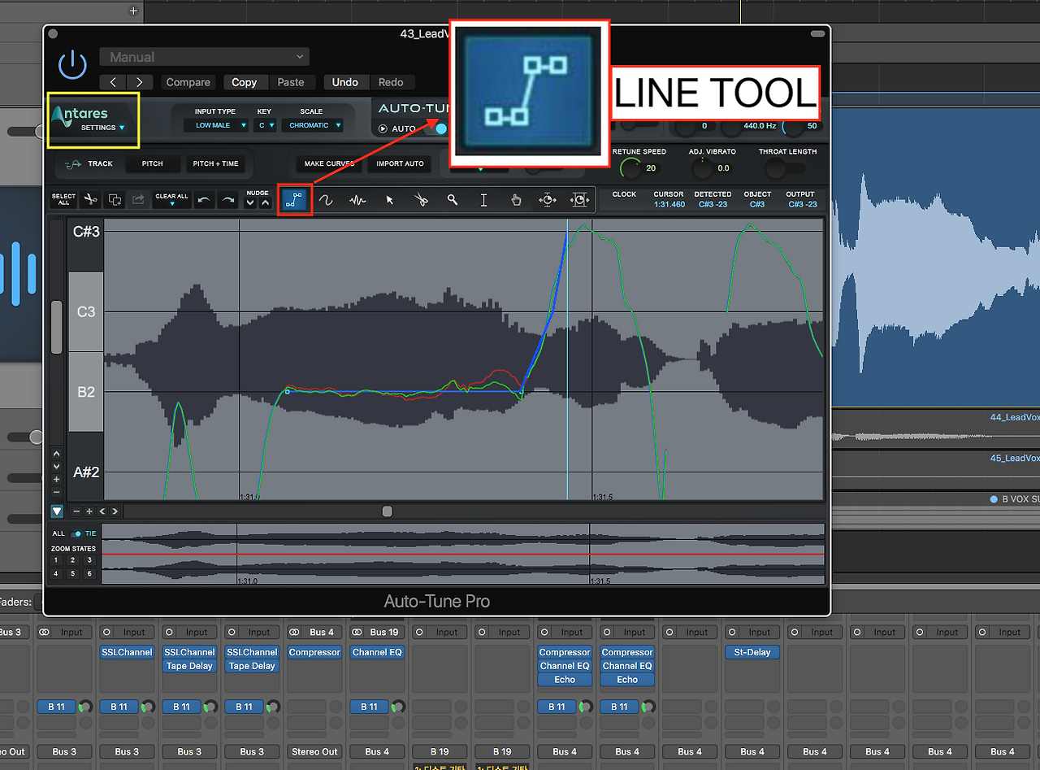This screenshot has width=1040, height=770.
Task: Click the Import Auto button
Action: coord(401,163)
